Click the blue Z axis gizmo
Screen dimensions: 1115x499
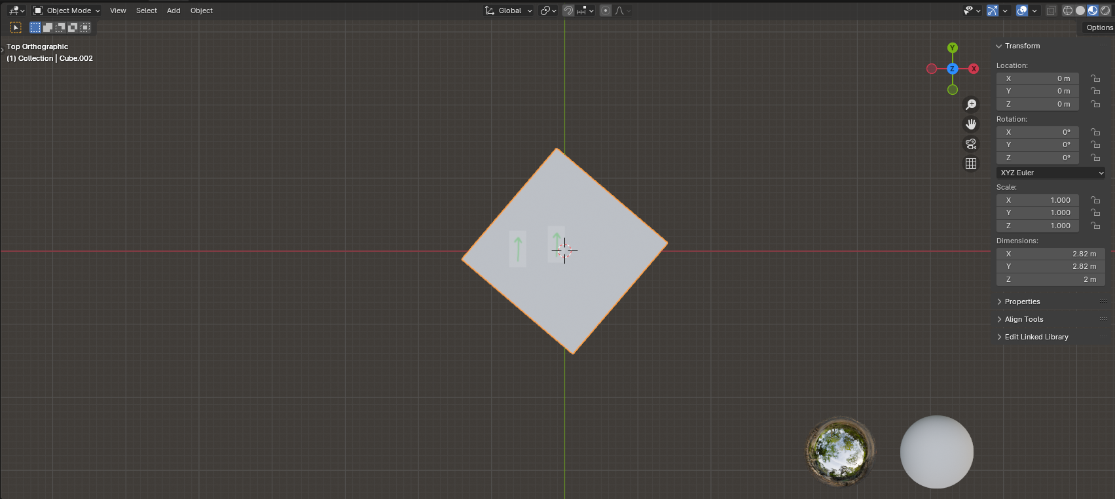pos(953,69)
